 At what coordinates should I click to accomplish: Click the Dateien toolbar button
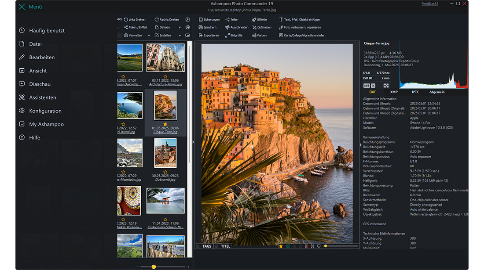click(162, 27)
